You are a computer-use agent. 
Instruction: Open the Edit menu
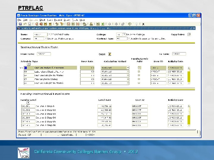(25, 20)
